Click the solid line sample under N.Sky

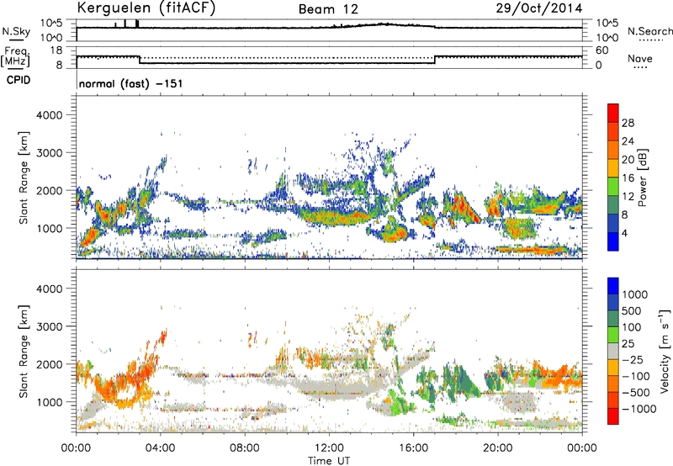click(x=16, y=40)
